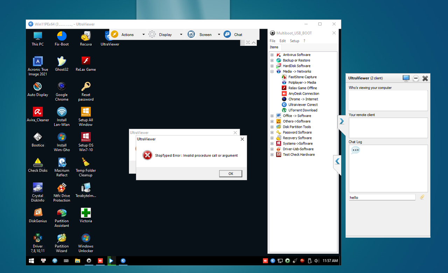Click the speaker volume icon in remote tray
The width and height of the screenshot is (448, 273).
(x=317, y=261)
